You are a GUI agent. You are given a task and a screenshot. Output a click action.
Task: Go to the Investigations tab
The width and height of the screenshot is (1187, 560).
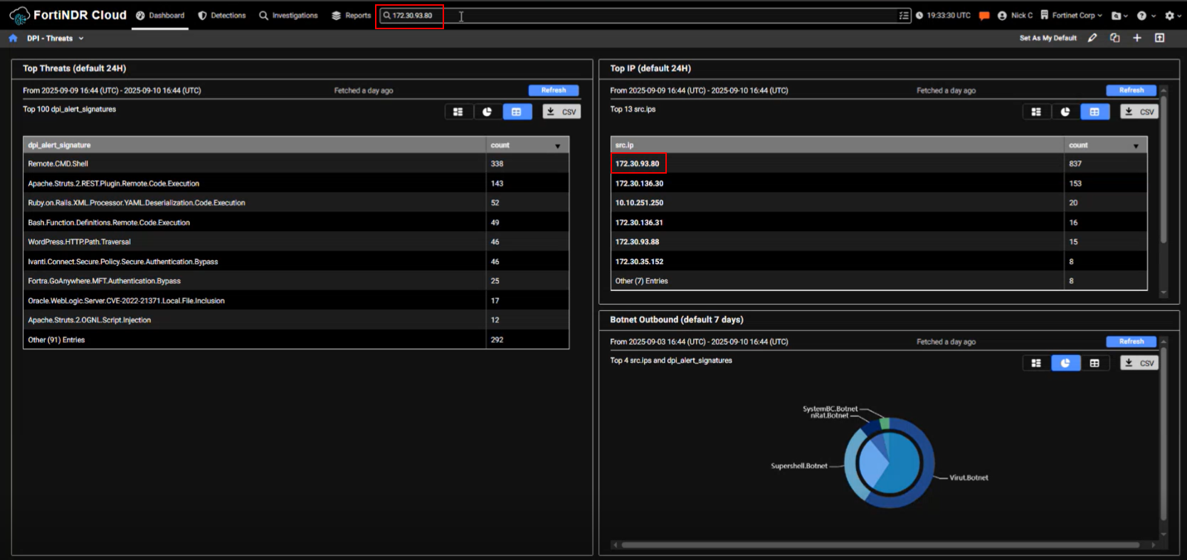tap(288, 16)
